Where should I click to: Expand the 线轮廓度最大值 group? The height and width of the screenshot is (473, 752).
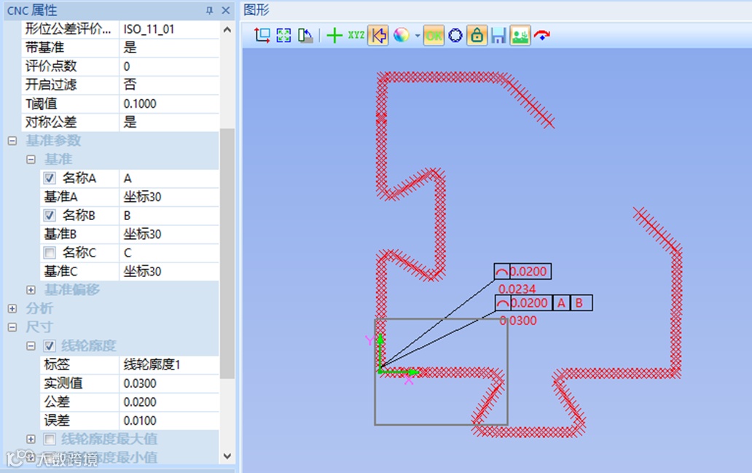pyautogui.click(x=31, y=439)
